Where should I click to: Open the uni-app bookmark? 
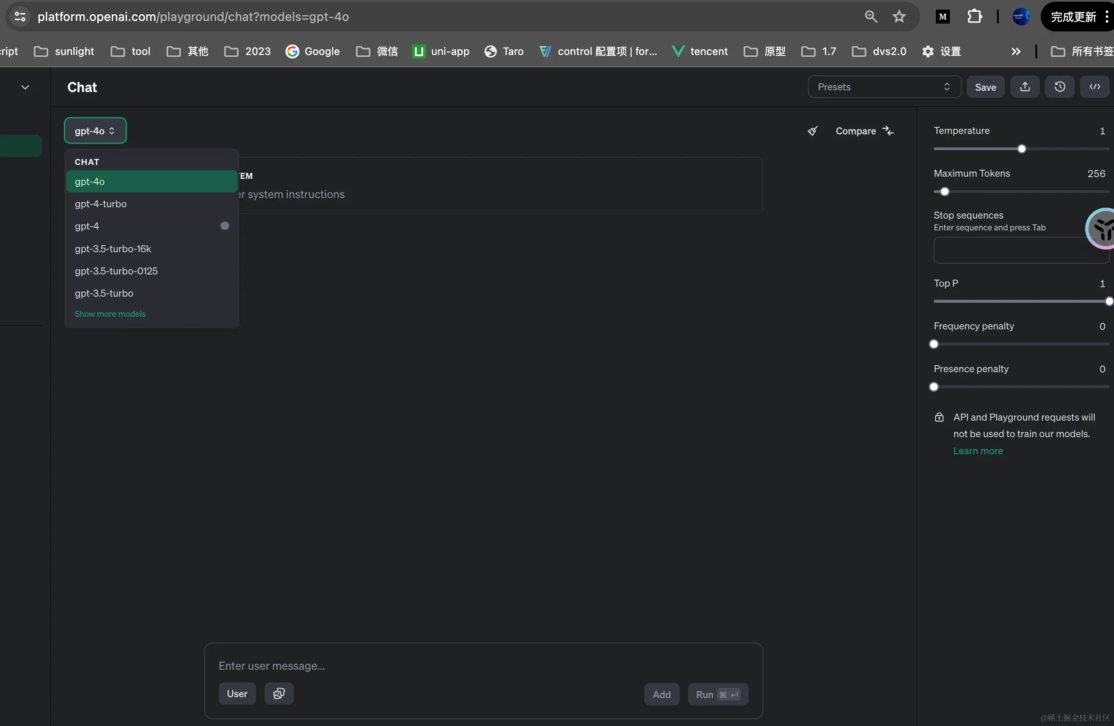tap(441, 51)
